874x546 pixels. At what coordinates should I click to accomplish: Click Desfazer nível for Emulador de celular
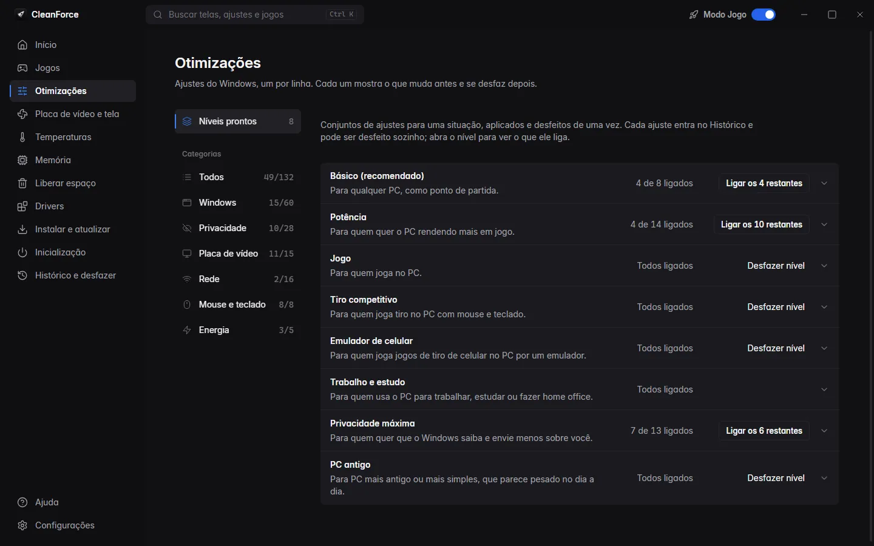point(776,348)
